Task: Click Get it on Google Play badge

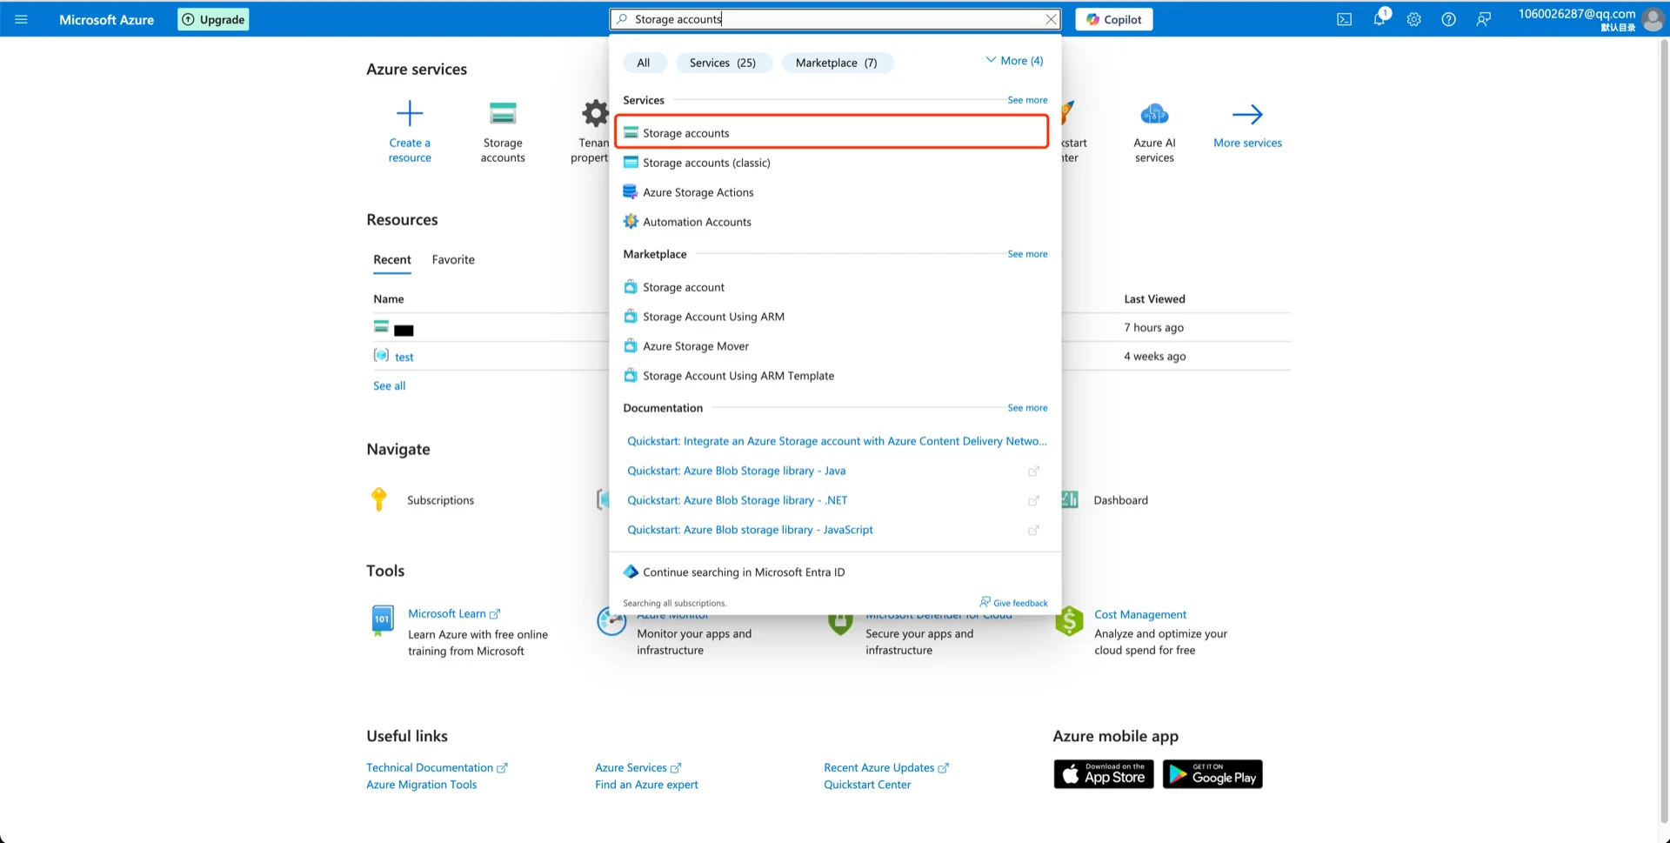Action: 1212,774
